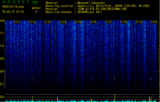Click the Receiving Location label
Screen dimensions: 160x102
pos(59,6)
